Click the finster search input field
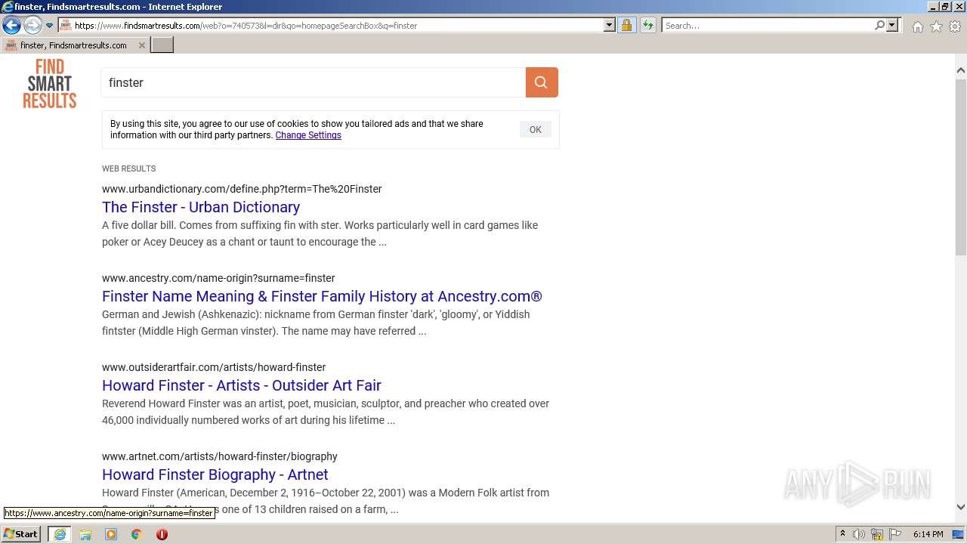Image resolution: width=967 pixels, height=544 pixels. click(314, 82)
